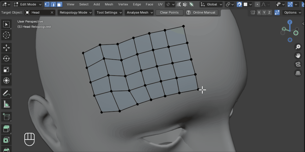
Task: Open the Options dropdown
Action: click(292, 12)
